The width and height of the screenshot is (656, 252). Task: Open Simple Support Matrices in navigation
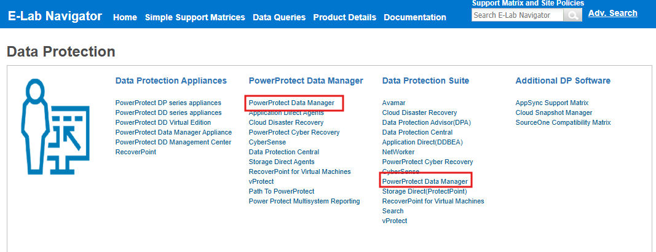click(195, 17)
